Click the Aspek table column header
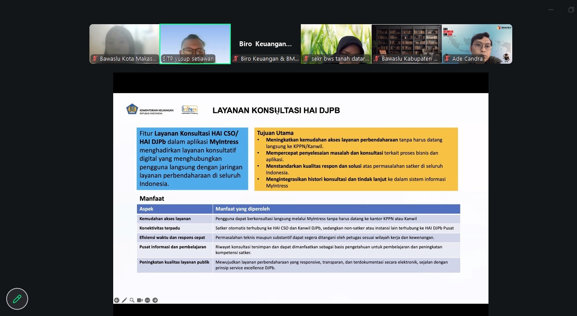This screenshot has height=316, width=577. point(175,209)
